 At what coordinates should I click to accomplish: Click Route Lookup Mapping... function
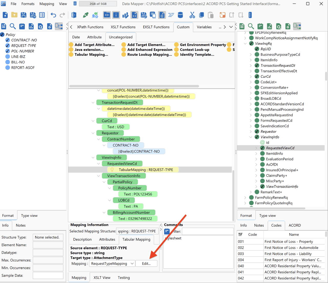(x=147, y=54)
